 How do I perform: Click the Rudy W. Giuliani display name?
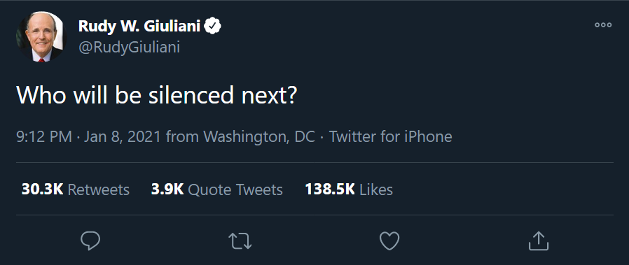coord(139,27)
